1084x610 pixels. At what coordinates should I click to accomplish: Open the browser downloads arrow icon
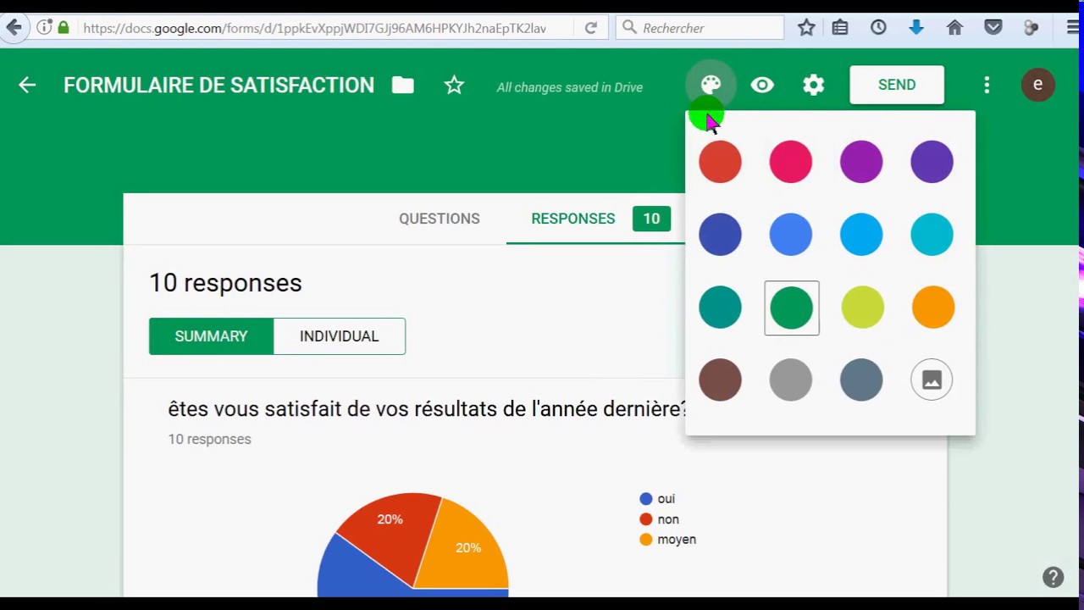916,28
